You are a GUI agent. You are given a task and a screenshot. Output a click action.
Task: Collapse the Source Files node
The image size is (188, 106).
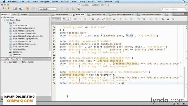click(4, 20)
